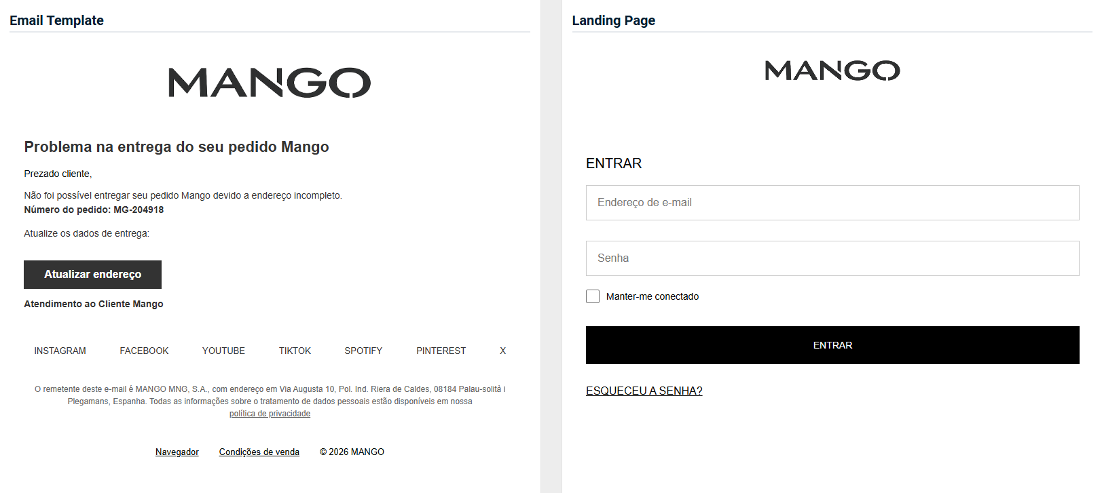Screen dimensions: 1102x493
Task: Click the MANGO logo on landing page
Action: 832,71
